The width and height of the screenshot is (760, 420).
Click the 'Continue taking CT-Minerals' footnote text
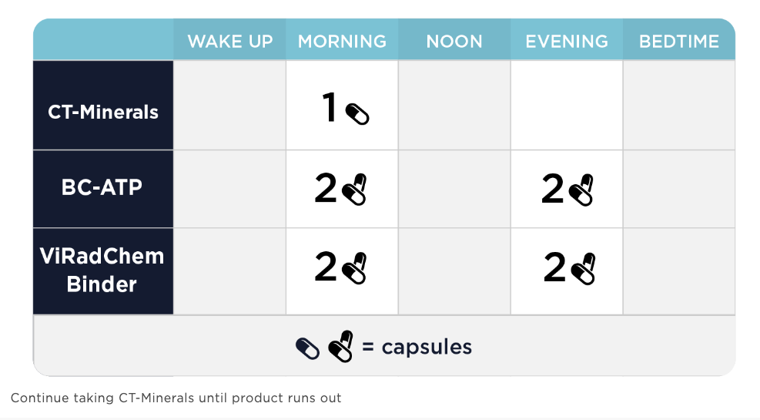click(x=176, y=398)
